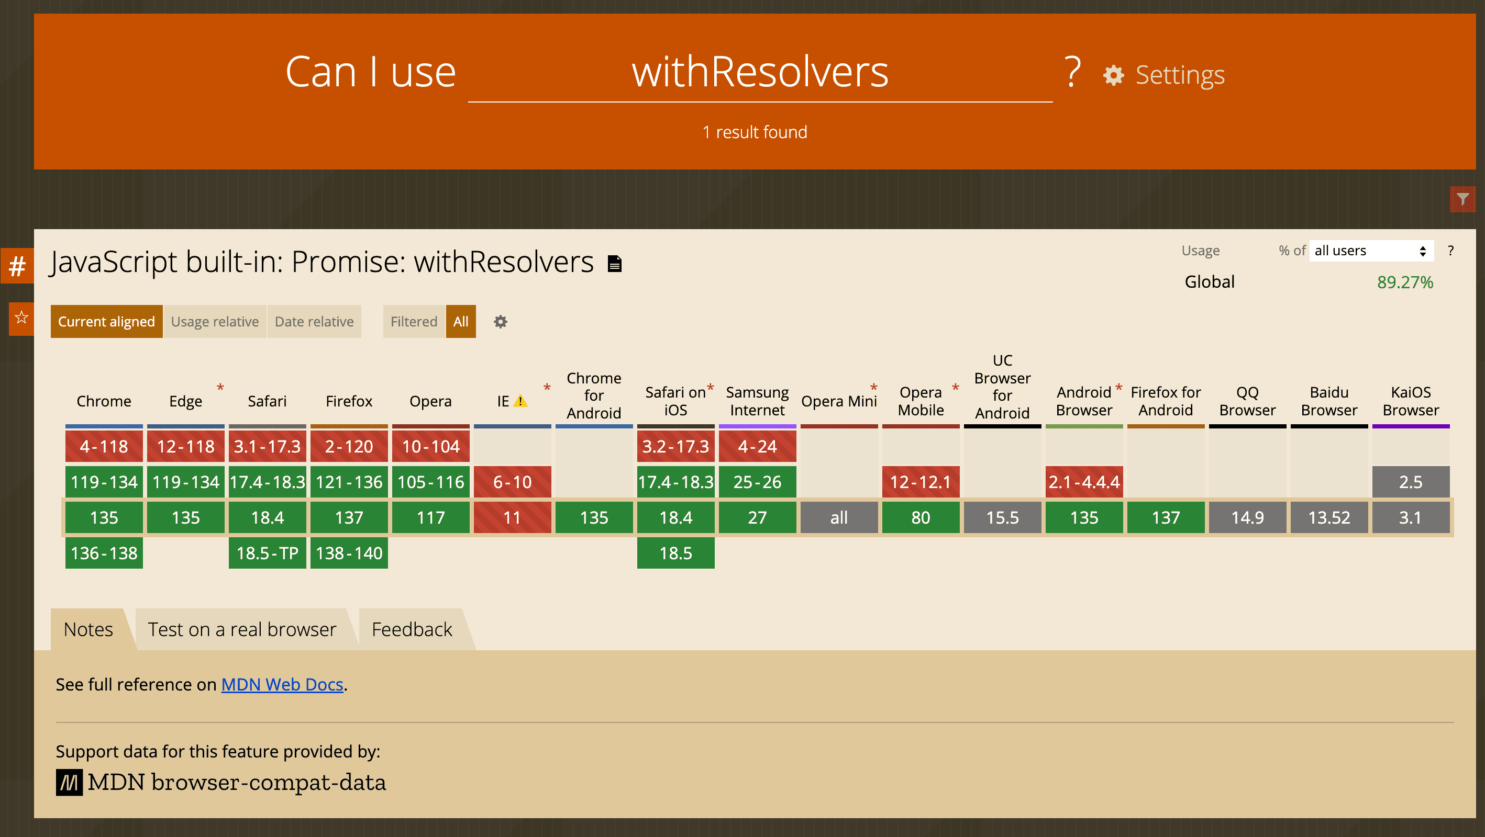Click the IE warning triangle icon
The image size is (1485, 837).
point(520,401)
